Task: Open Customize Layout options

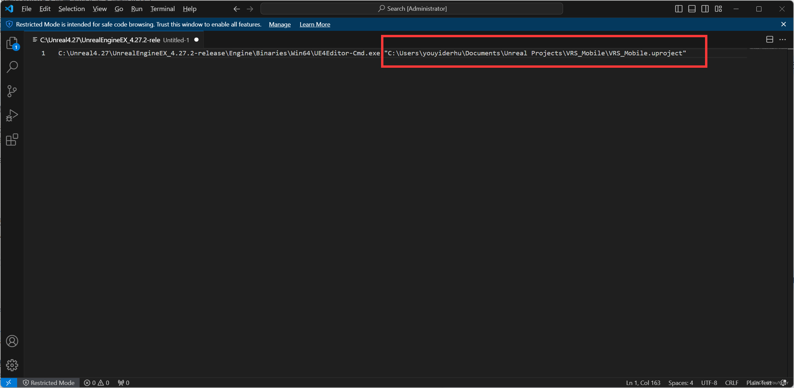Action: (x=718, y=9)
